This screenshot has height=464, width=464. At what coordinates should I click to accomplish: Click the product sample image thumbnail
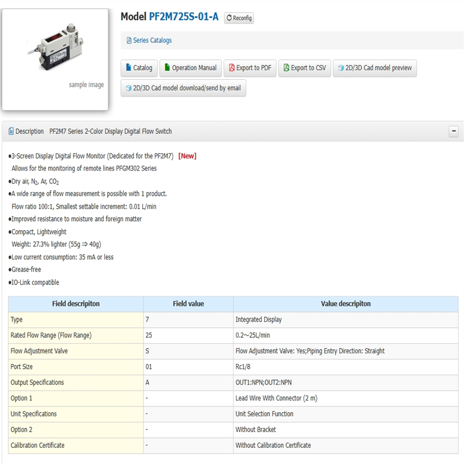click(55, 59)
